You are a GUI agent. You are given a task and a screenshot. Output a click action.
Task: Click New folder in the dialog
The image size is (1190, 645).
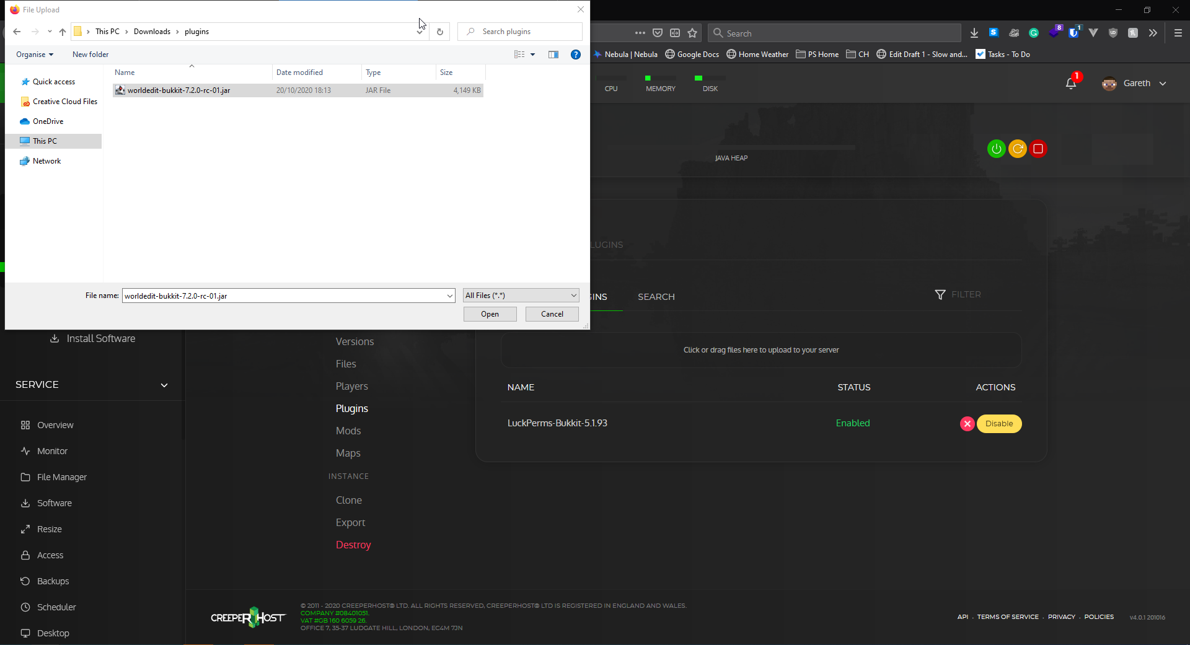point(90,55)
